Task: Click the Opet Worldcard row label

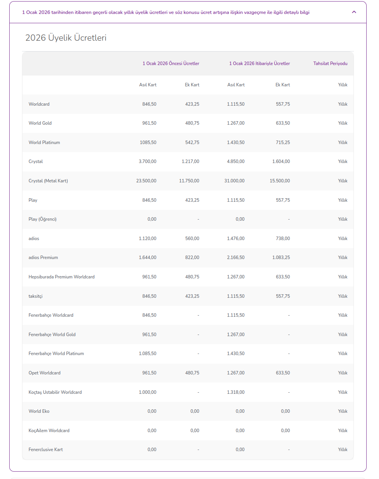Action: point(44,373)
